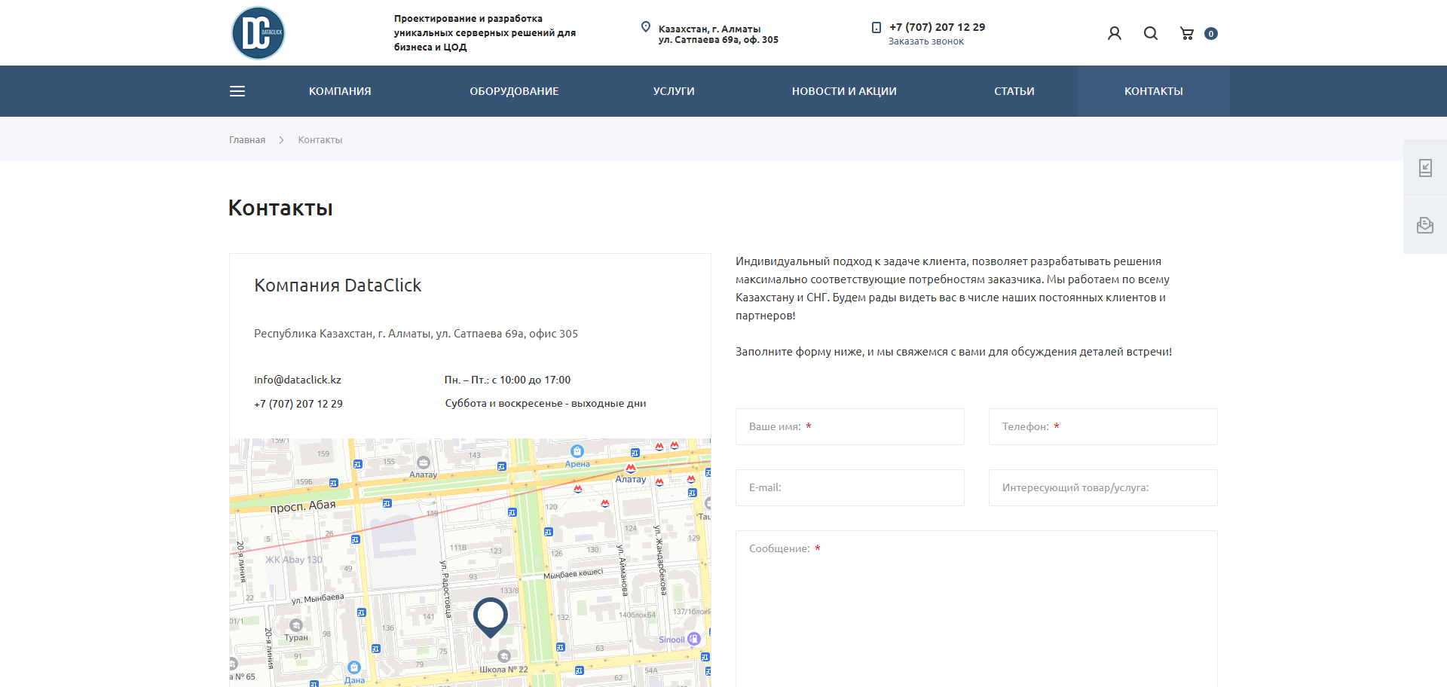Open the hamburger menu in the navigation bar
This screenshot has height=687, width=1447.
click(237, 91)
